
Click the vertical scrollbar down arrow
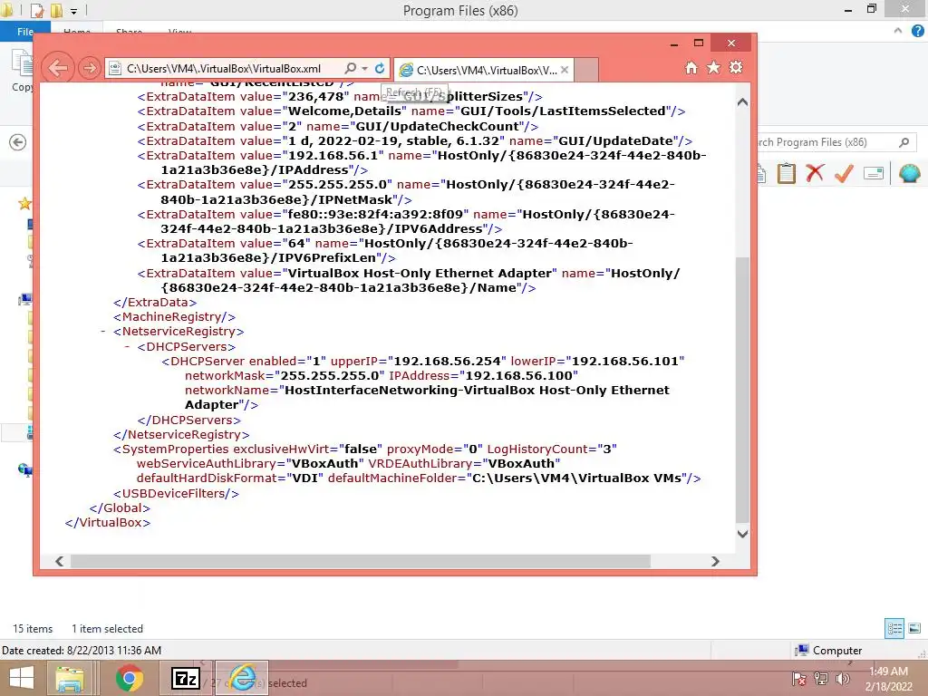pyautogui.click(x=742, y=534)
